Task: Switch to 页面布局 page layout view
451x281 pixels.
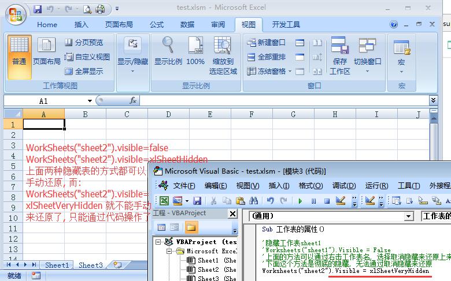Action: point(47,52)
